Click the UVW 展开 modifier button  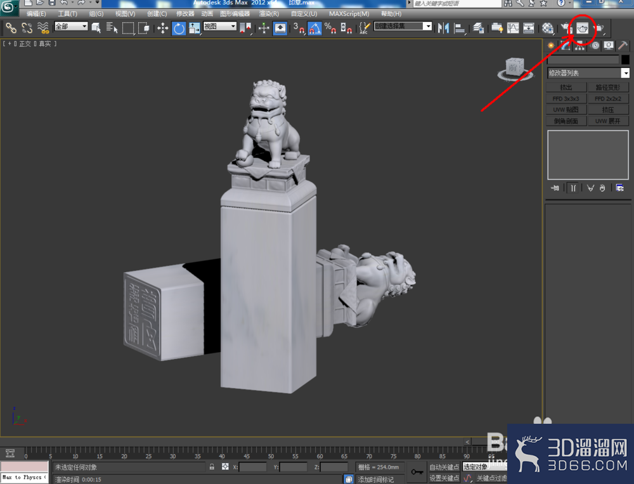click(x=608, y=121)
